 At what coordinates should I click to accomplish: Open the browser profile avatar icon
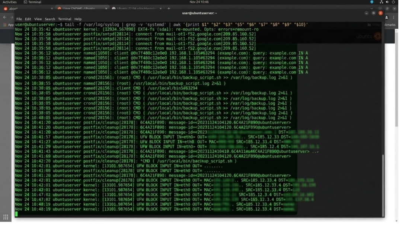[387, 17]
